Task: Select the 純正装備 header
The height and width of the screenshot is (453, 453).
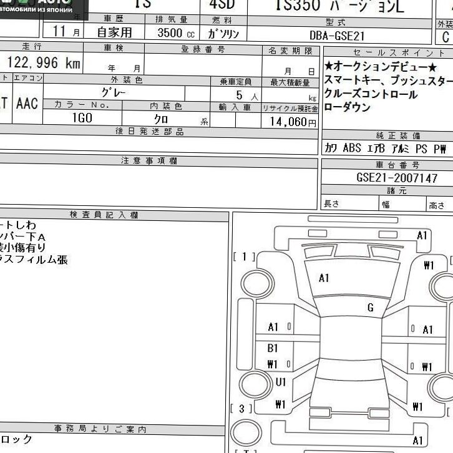Action: click(x=398, y=135)
